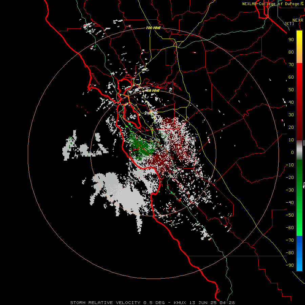Click the -10 label on velocity scale
The image size is (305, 305).
click(290, 165)
